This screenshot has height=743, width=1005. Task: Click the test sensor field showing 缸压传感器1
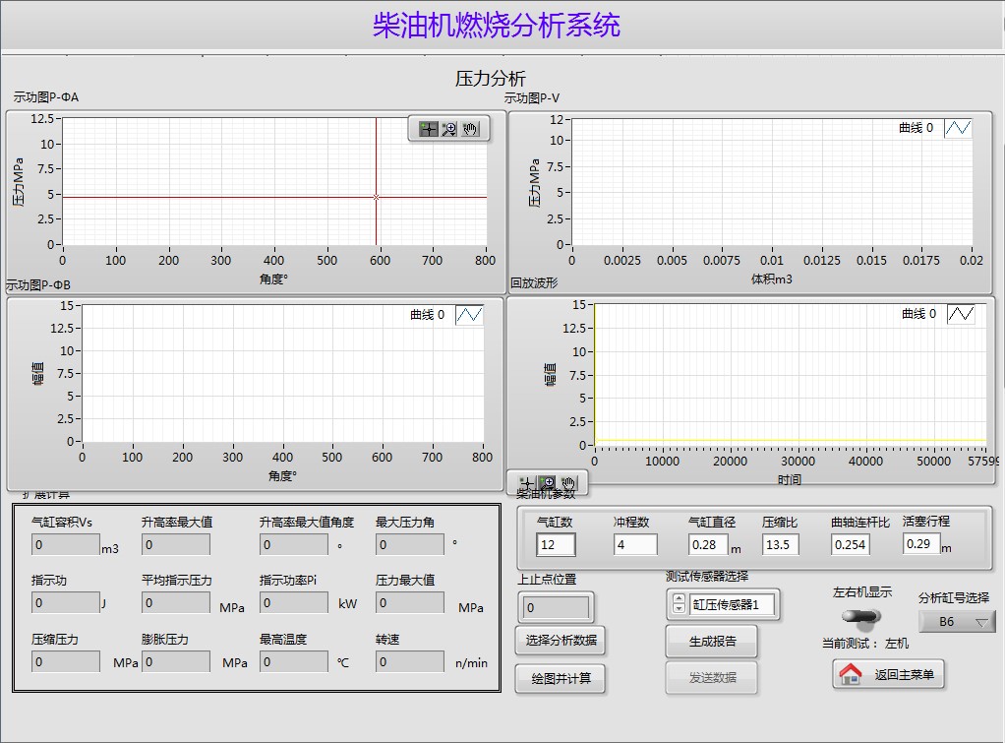[x=732, y=604]
